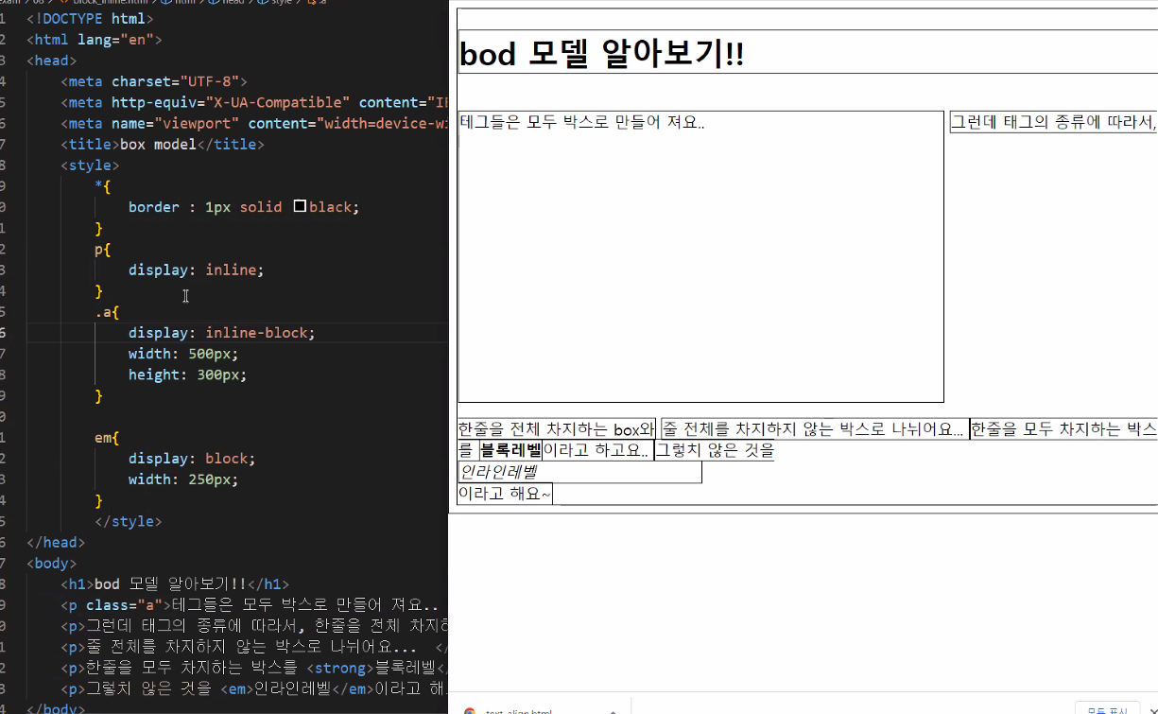Click the opening <style> tag in the code
This screenshot has width=1158, height=714.
[x=90, y=165]
